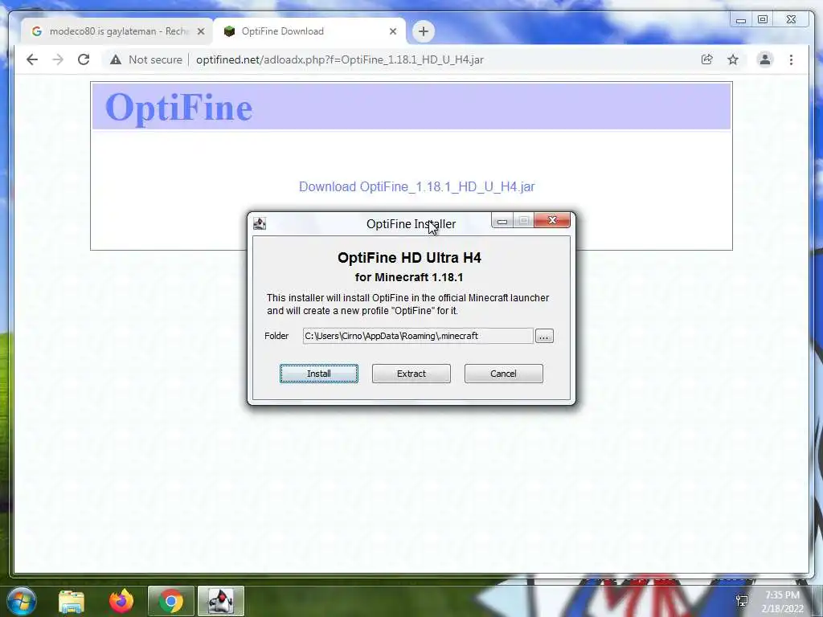Open the Chrome three-dot menu
This screenshot has width=823, height=617.
click(791, 59)
